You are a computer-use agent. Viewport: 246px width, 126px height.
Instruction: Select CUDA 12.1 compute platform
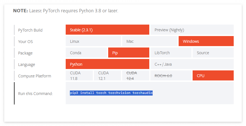tap(107, 75)
